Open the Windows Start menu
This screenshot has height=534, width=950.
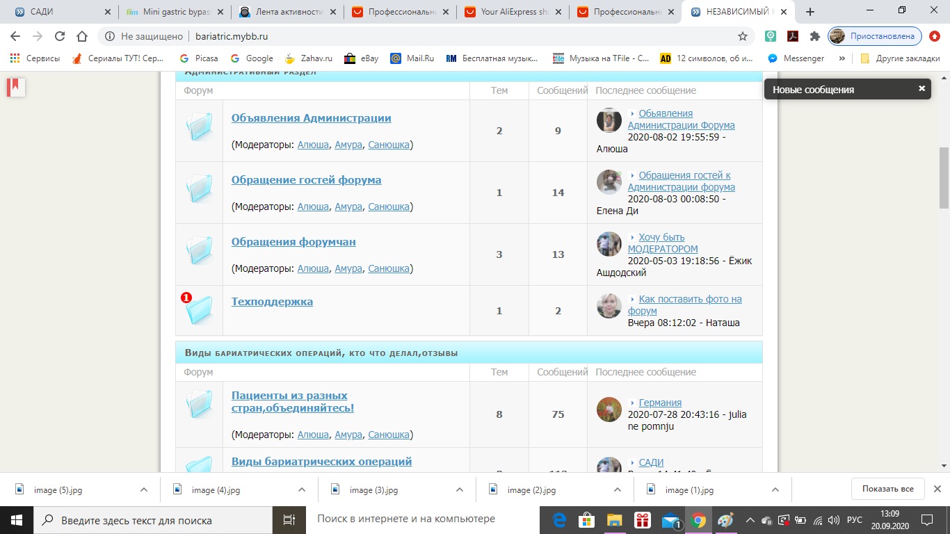click(17, 519)
